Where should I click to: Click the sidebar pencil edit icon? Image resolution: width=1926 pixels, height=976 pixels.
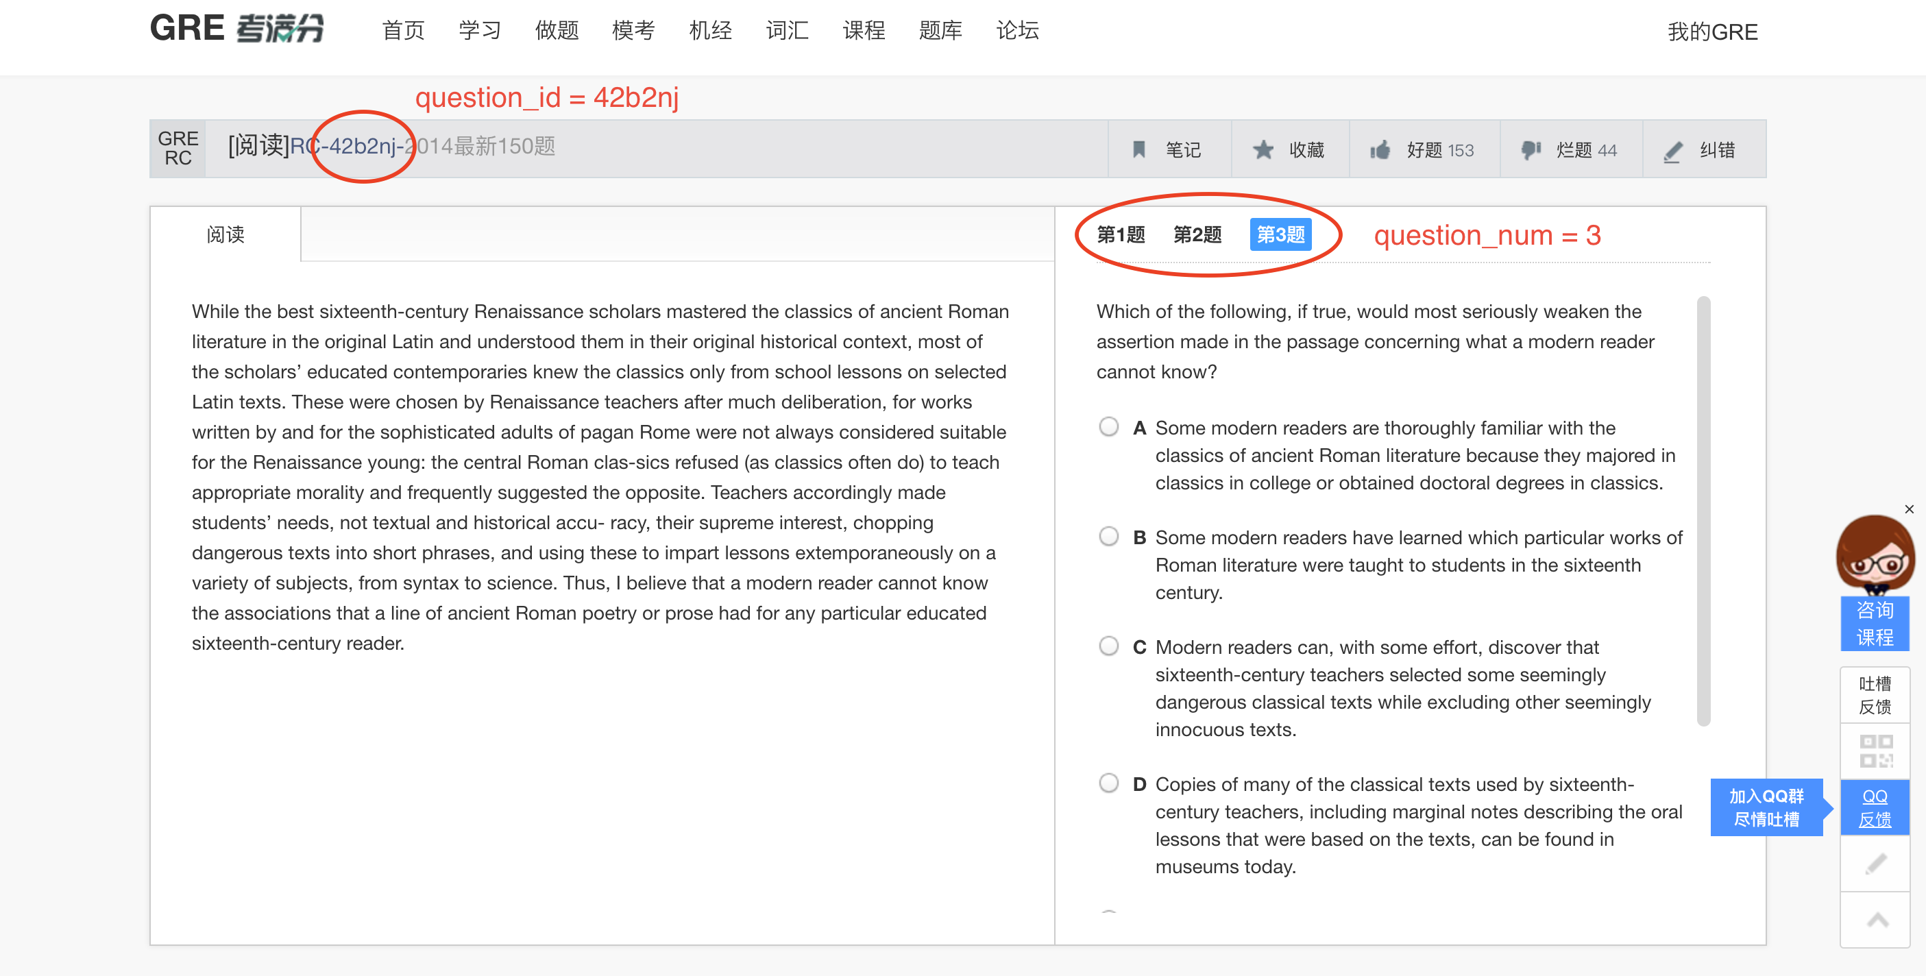click(x=1875, y=864)
